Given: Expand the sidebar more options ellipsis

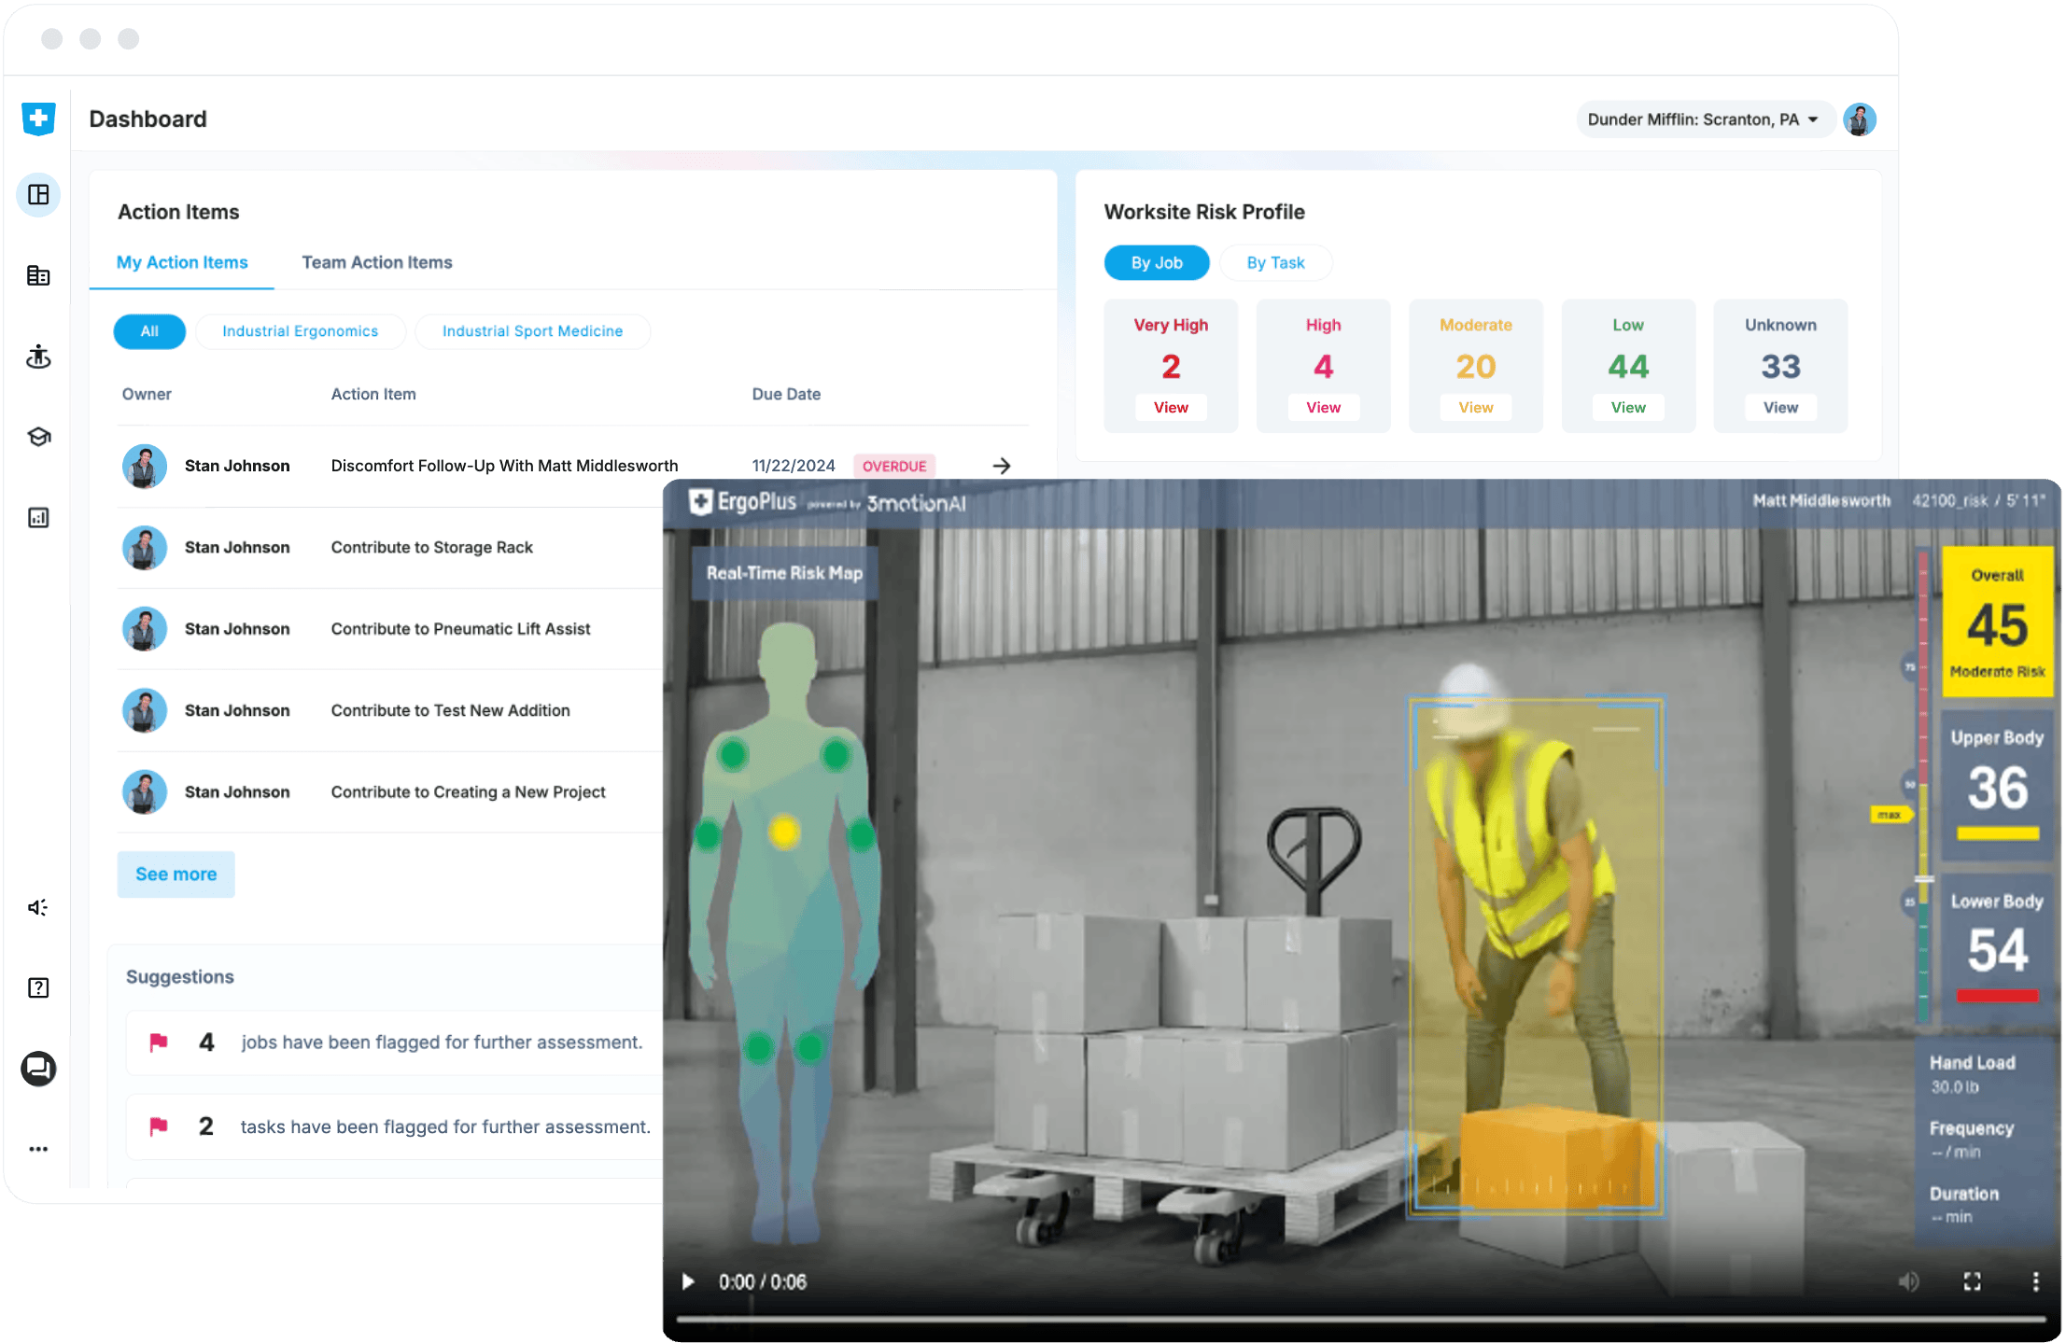Looking at the screenshot, I should coord(38,1148).
